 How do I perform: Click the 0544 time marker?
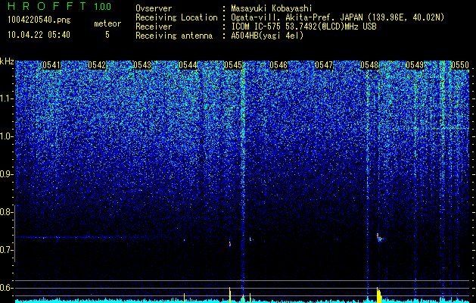coord(188,65)
